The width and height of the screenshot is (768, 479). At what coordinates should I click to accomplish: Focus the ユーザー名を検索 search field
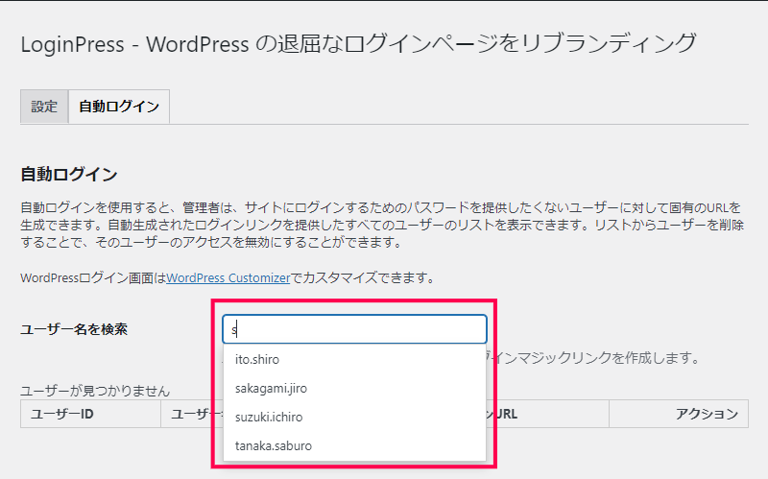click(354, 329)
